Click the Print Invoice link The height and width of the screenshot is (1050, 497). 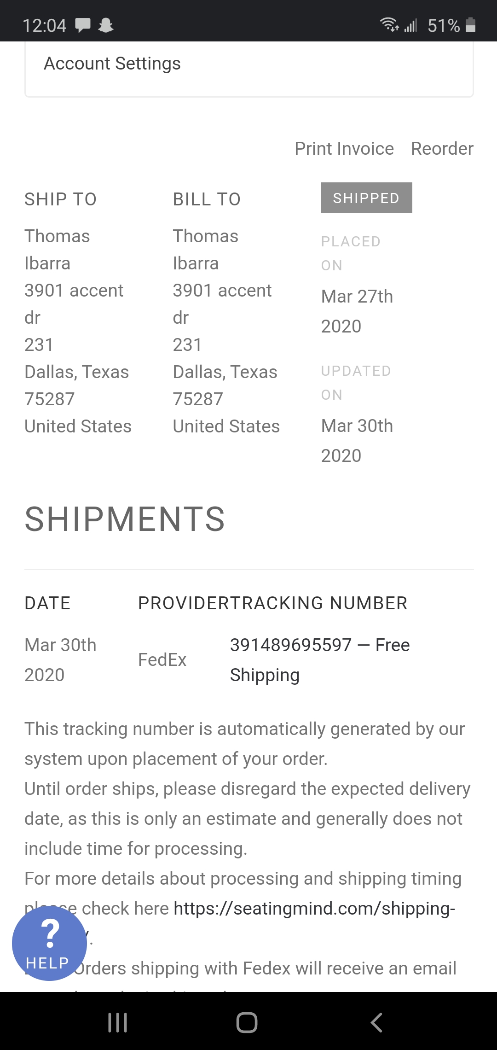(x=344, y=149)
